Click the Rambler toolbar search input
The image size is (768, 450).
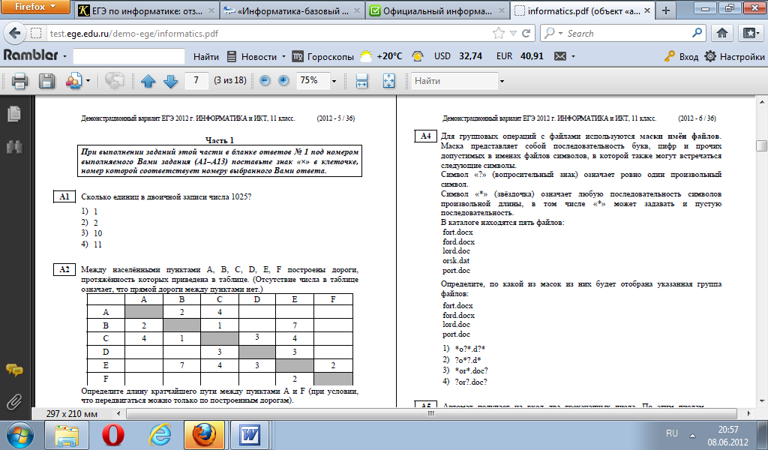[129, 56]
